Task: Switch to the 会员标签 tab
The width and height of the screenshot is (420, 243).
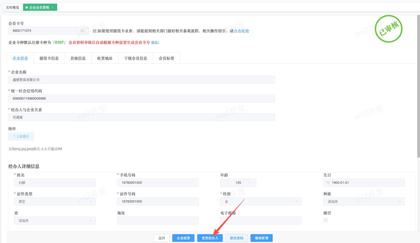Action: (x=166, y=58)
